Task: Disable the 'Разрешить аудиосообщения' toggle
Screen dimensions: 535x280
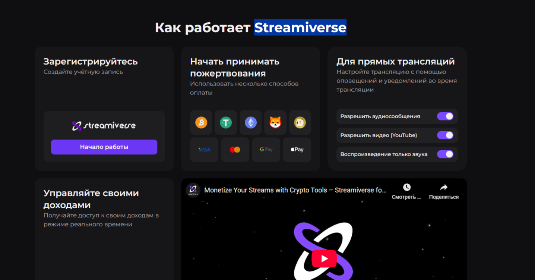Action: tap(446, 116)
